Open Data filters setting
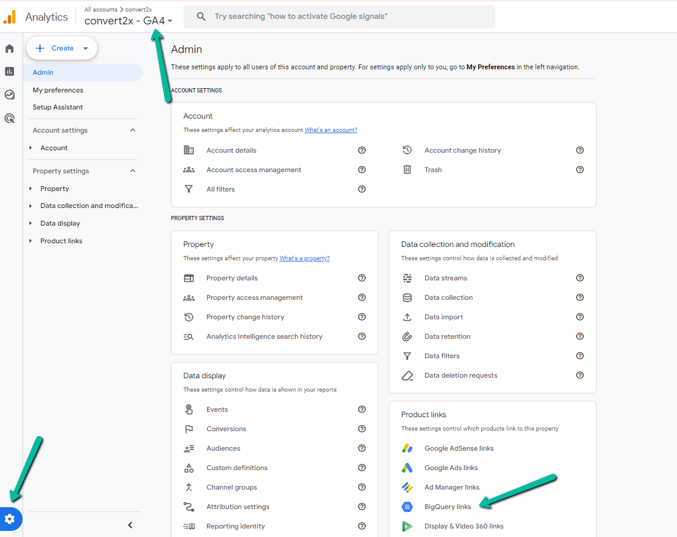677x537 pixels. tap(442, 356)
